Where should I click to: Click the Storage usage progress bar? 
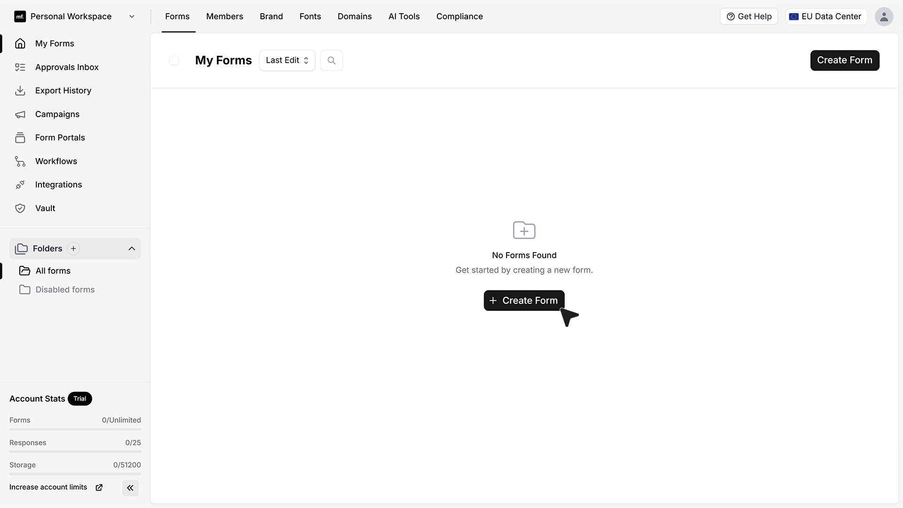pos(75,474)
